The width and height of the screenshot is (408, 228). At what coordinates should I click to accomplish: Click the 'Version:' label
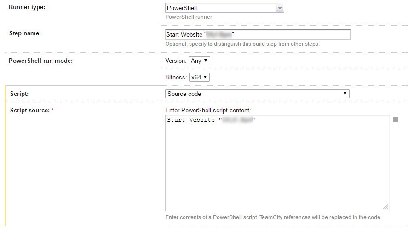point(176,61)
